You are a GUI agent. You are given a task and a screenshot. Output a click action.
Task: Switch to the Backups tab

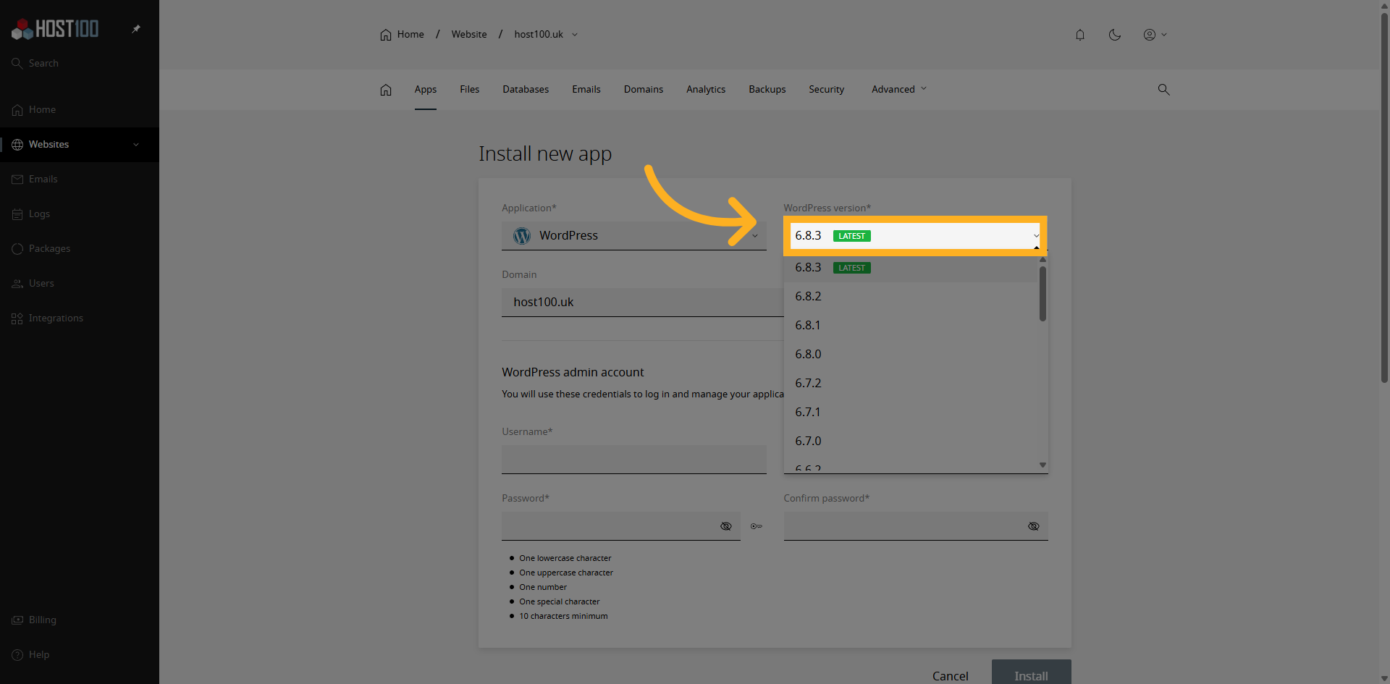pos(767,89)
